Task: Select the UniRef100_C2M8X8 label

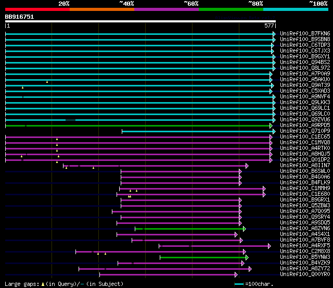Action: coord(305,252)
